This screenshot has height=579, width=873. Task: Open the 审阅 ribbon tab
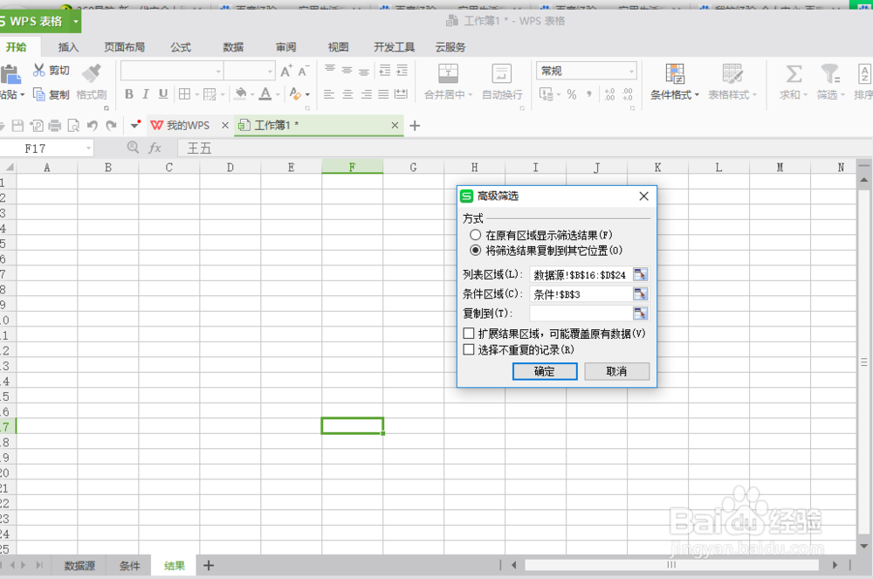click(x=285, y=47)
